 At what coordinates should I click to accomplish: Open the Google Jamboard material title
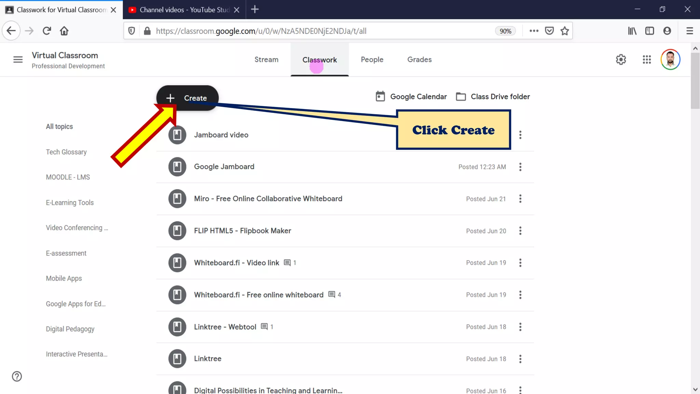pyautogui.click(x=224, y=167)
